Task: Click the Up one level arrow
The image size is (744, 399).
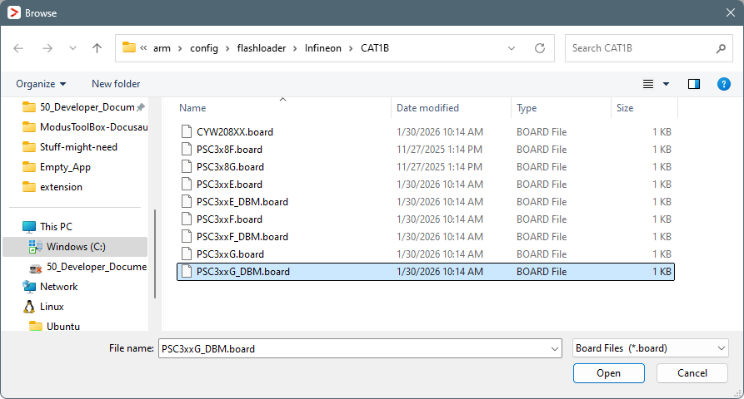Action: [x=97, y=48]
